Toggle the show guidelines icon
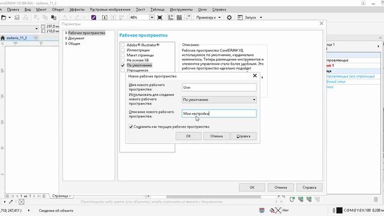Screen dimensions: 384x216 pos(188,17)
